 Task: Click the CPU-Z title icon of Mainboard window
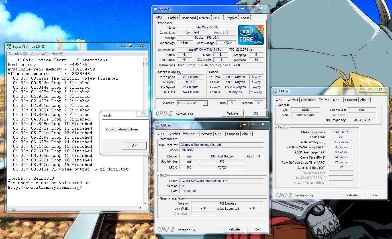coord(157,125)
